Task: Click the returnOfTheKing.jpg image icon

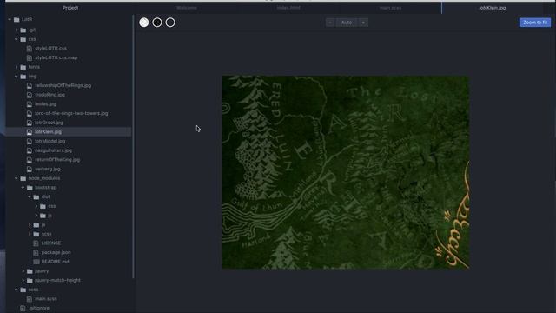Action: (x=30, y=160)
